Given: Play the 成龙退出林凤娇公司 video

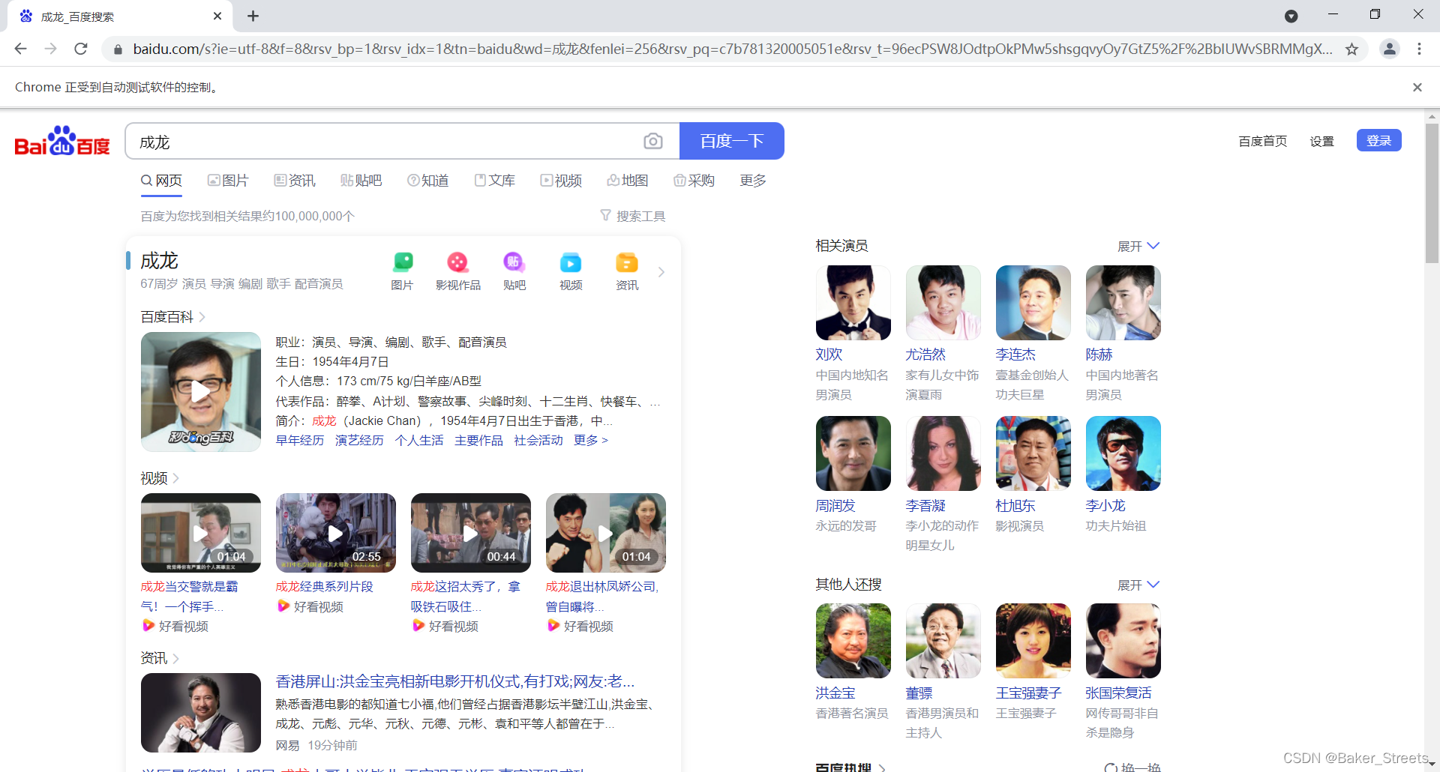Looking at the screenshot, I should (605, 533).
